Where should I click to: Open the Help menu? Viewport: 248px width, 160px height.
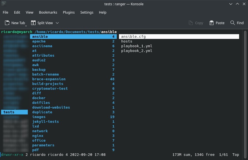[x=103, y=12]
